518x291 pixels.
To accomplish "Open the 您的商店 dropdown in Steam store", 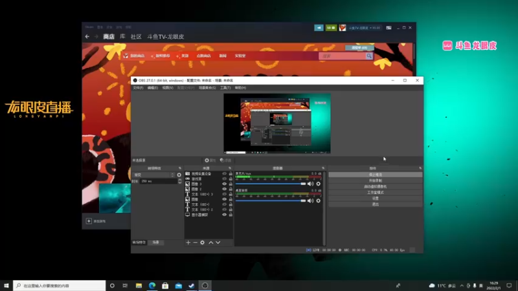I will point(137,56).
